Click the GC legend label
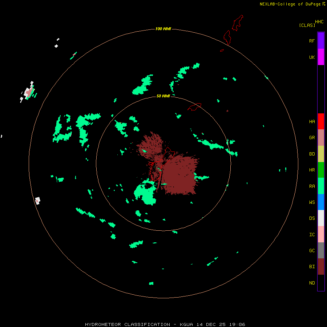The width and height of the screenshot is (327, 327). point(312,251)
